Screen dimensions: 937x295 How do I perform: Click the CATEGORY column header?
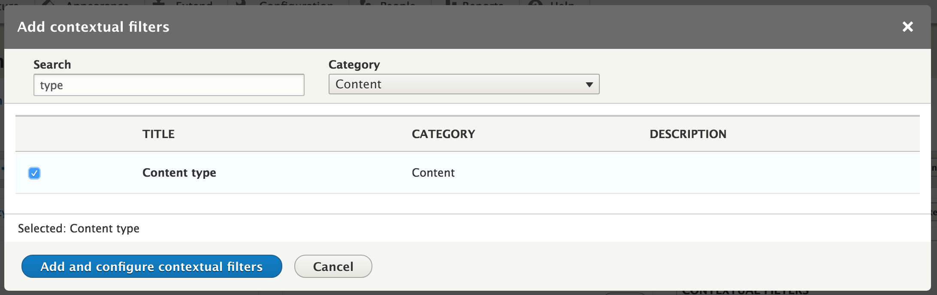pos(443,134)
